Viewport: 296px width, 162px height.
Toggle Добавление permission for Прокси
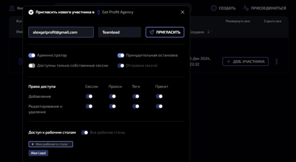(x=112, y=96)
